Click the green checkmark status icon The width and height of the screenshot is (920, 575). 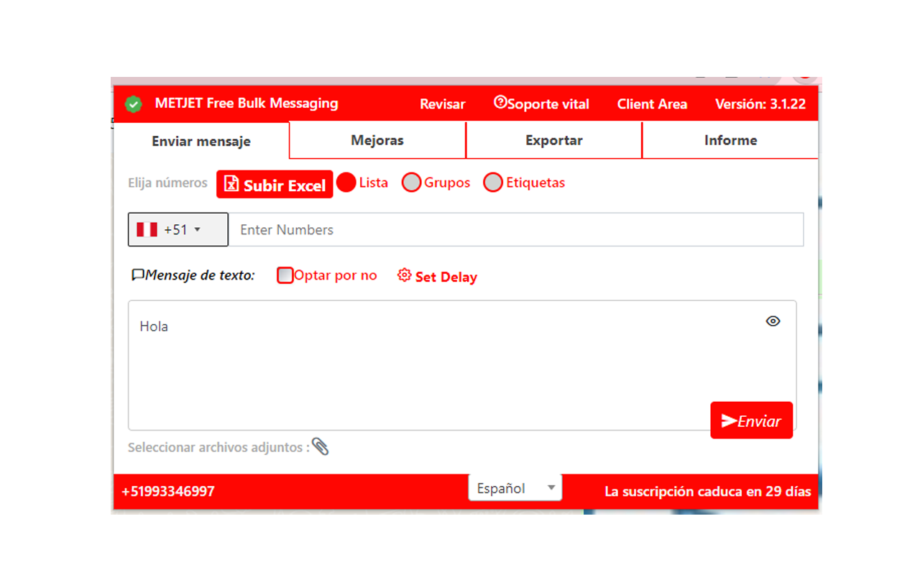click(x=133, y=103)
